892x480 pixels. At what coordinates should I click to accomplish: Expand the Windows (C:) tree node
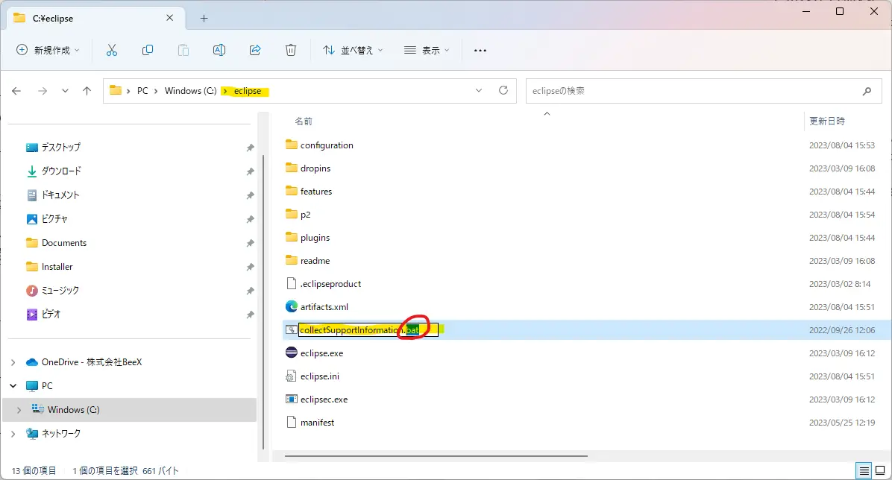point(19,409)
